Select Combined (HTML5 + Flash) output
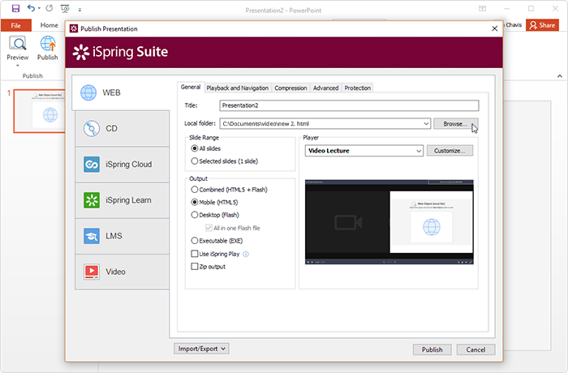Viewport: 568px width, 373px height. point(195,190)
